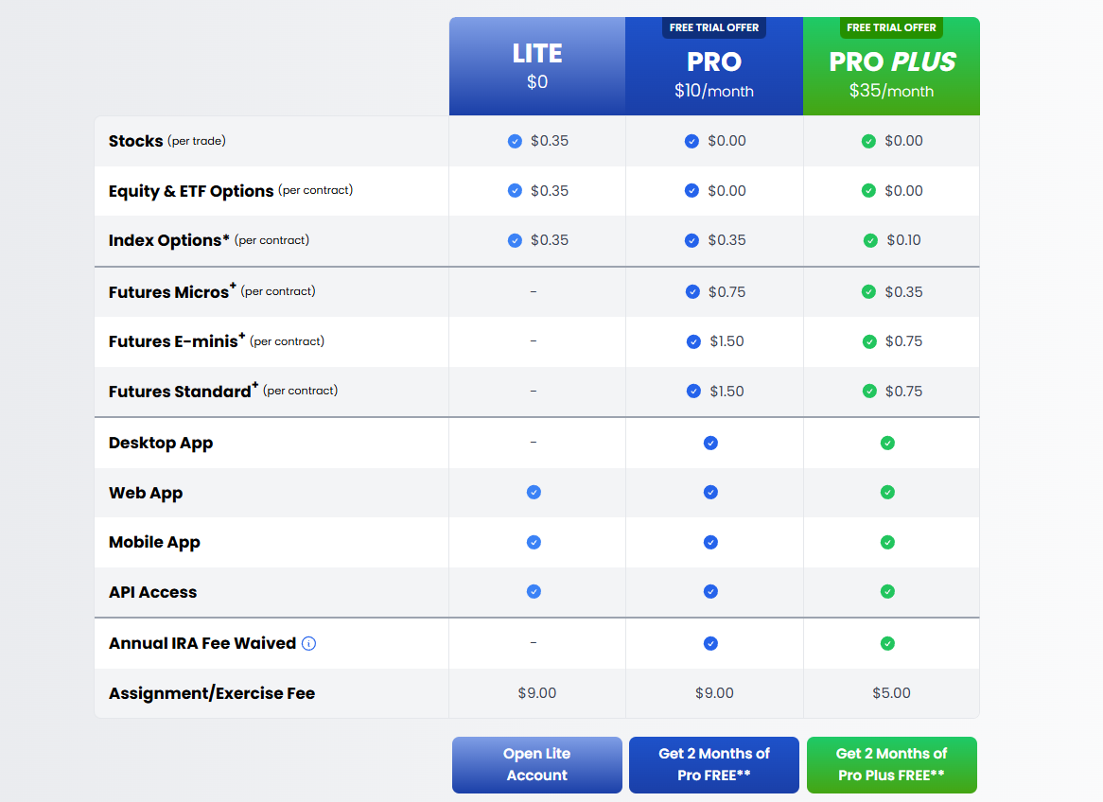This screenshot has height=802, width=1103.
Task: Click Pro checkmark in Futures Micros row
Action: click(692, 292)
